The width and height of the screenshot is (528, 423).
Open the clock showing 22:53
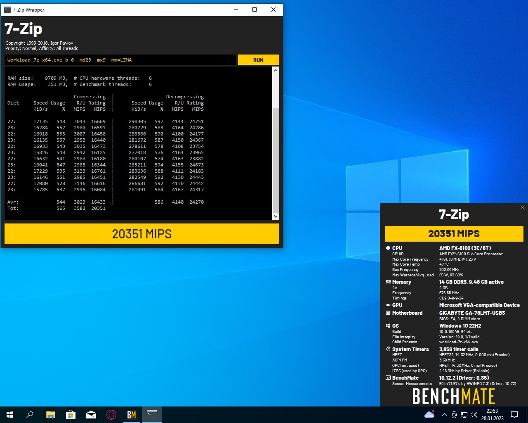(x=492, y=415)
